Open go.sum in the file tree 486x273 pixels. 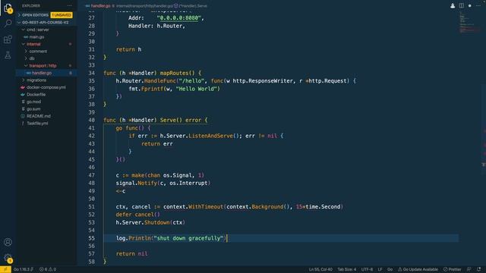tap(33, 109)
